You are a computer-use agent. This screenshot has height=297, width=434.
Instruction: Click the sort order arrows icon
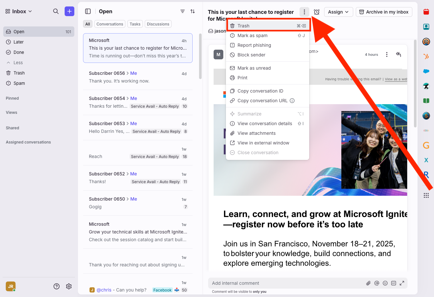click(193, 11)
